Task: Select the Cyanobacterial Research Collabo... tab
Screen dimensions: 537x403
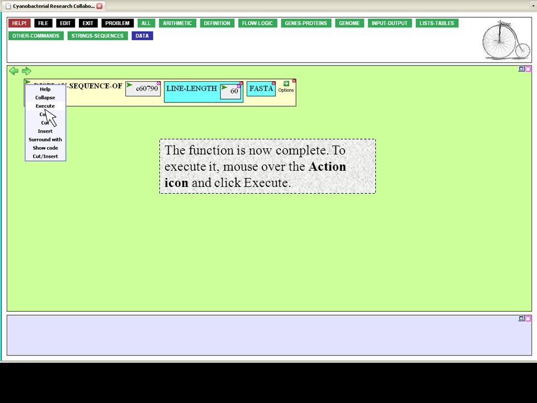Action: coord(54,6)
